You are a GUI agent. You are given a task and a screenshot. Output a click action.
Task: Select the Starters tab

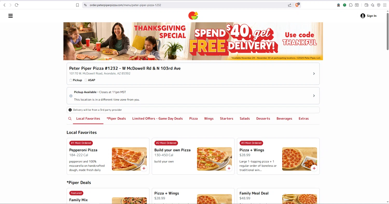click(227, 119)
